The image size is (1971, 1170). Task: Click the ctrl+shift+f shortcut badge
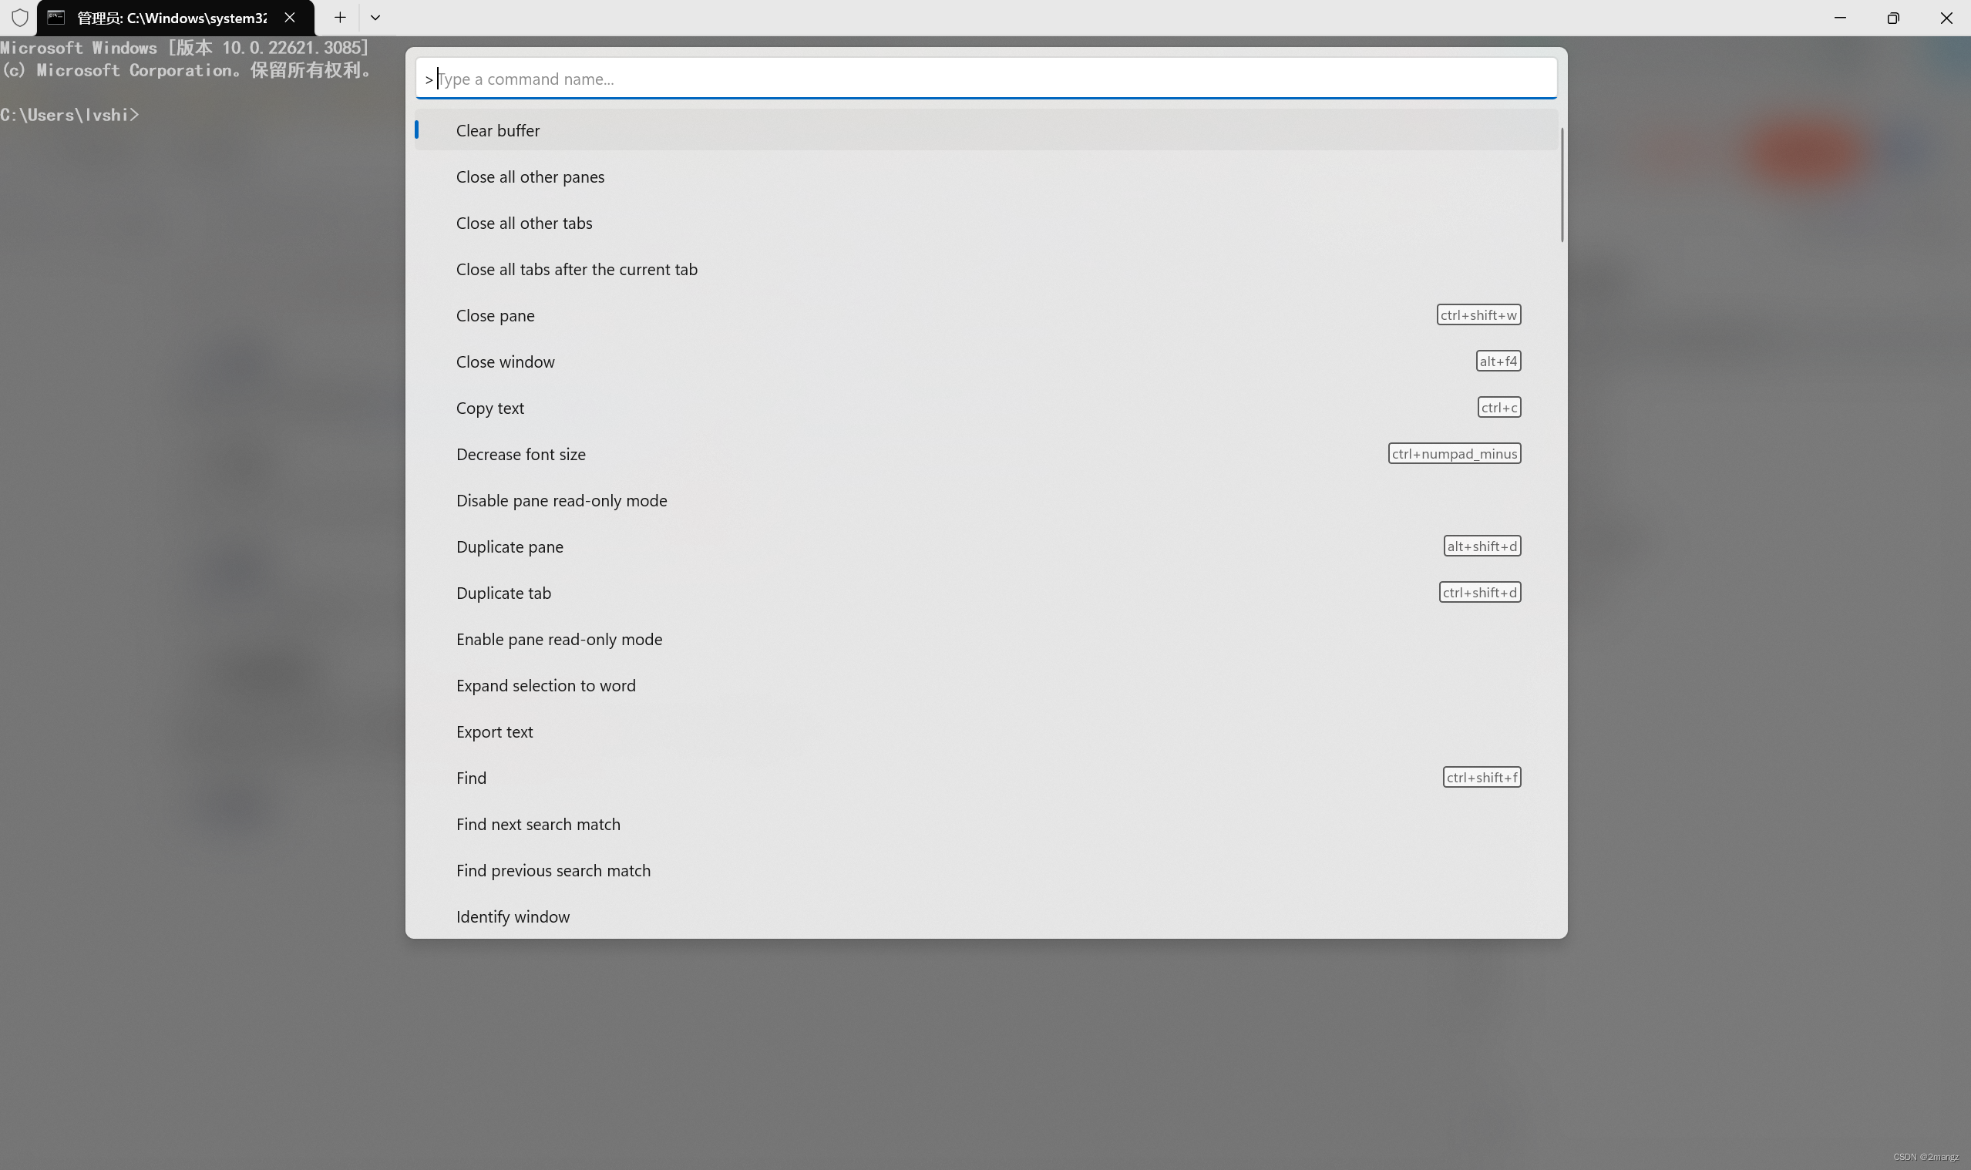1482,778
